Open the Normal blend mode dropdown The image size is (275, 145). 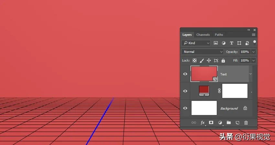[x=203, y=52]
